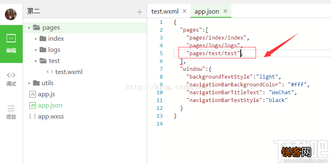Viewport: 331px width, 165px height.
Task: Select the logs folder icon
Action: click(43, 49)
